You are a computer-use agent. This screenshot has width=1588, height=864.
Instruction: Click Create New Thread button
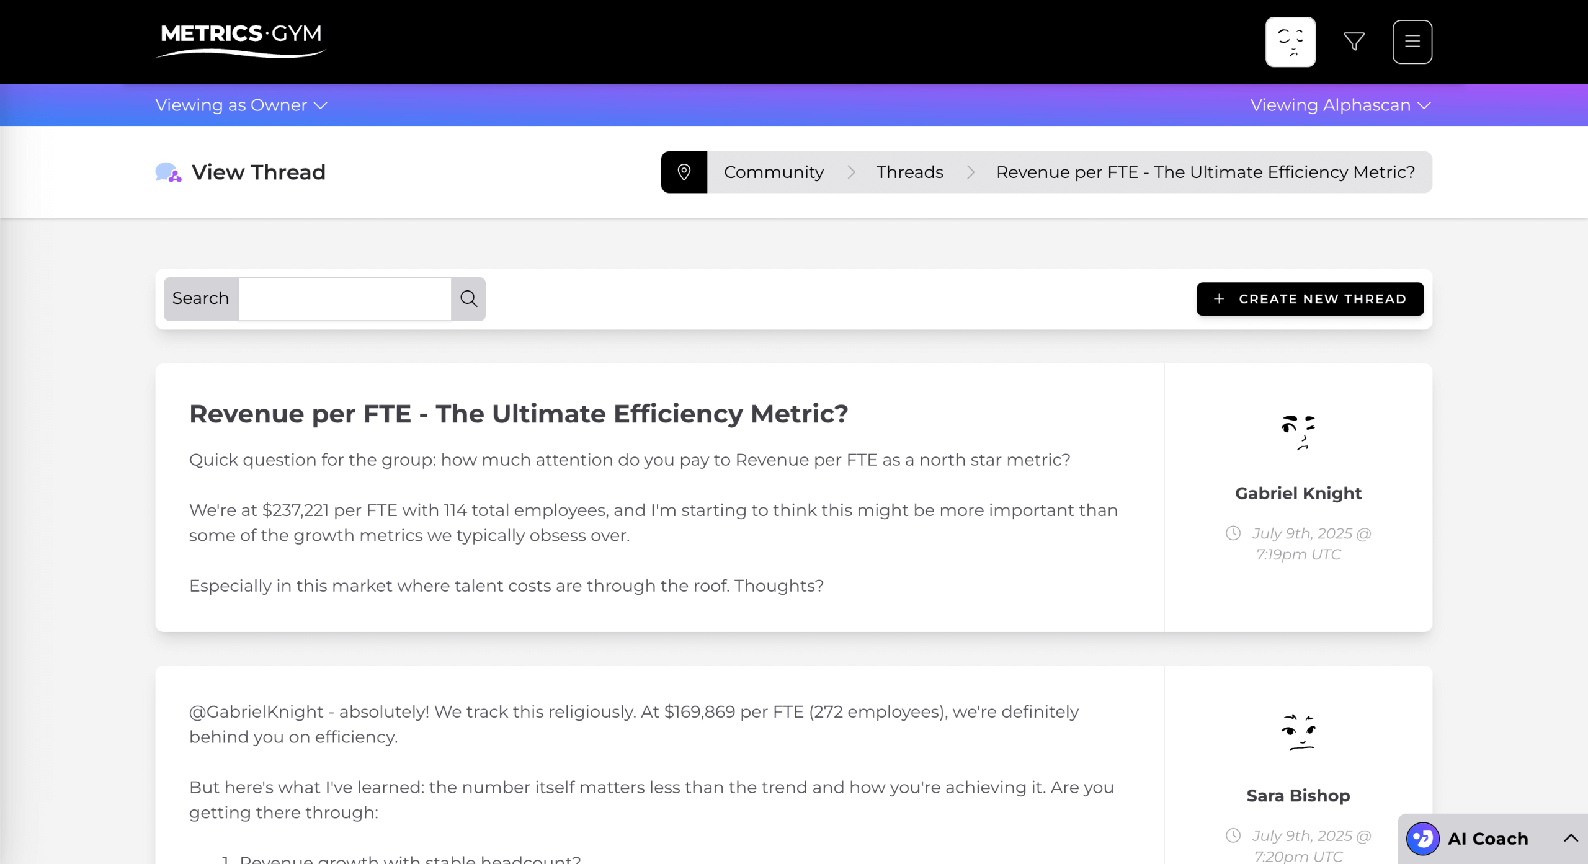tap(1309, 299)
